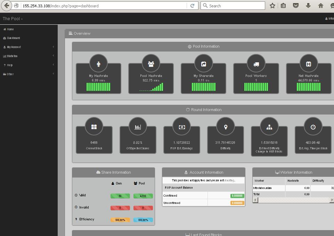Screen dimensions: 334x236
Task: Click the Pool Hashrate rising sparkline
Action: (151, 87)
